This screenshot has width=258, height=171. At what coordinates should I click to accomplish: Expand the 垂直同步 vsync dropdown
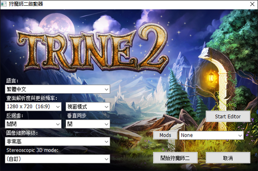(x=88, y=124)
